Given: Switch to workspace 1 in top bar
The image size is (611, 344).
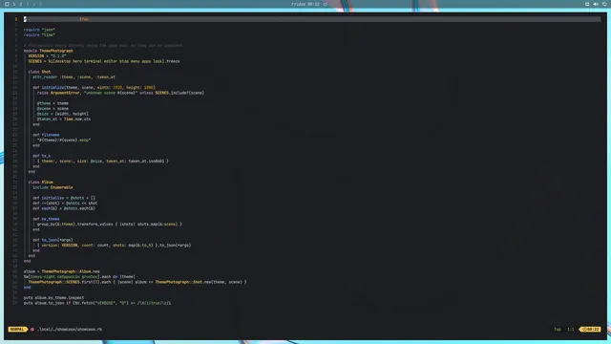Looking at the screenshot, I should 14,4.
